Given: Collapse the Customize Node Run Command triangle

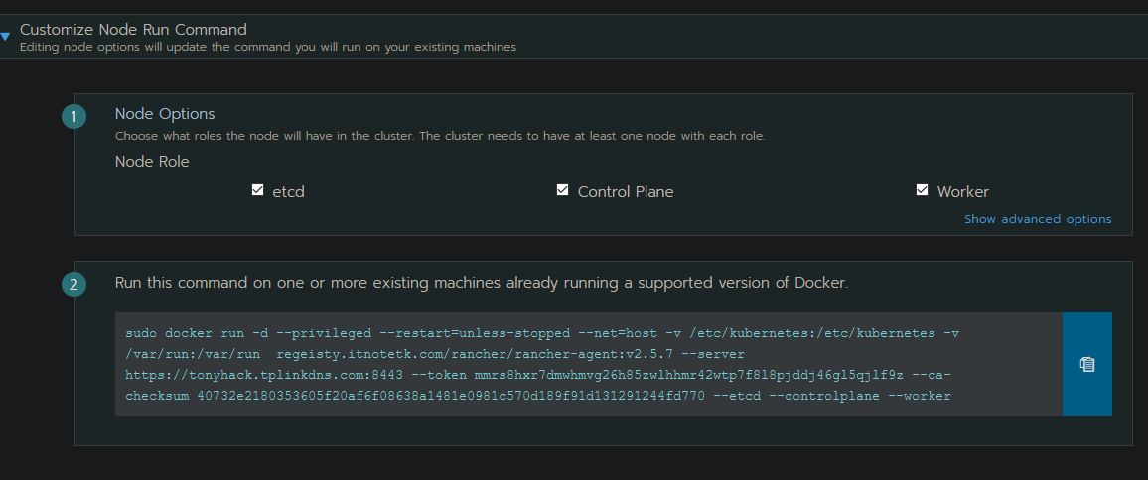Looking at the screenshot, I should [6, 38].
